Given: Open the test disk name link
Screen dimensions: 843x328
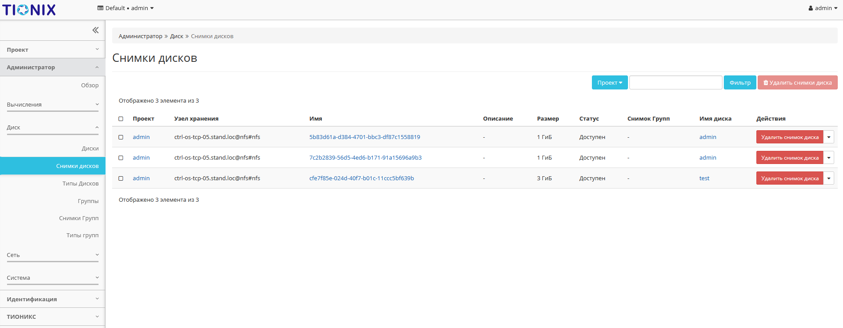Looking at the screenshot, I should (x=704, y=178).
